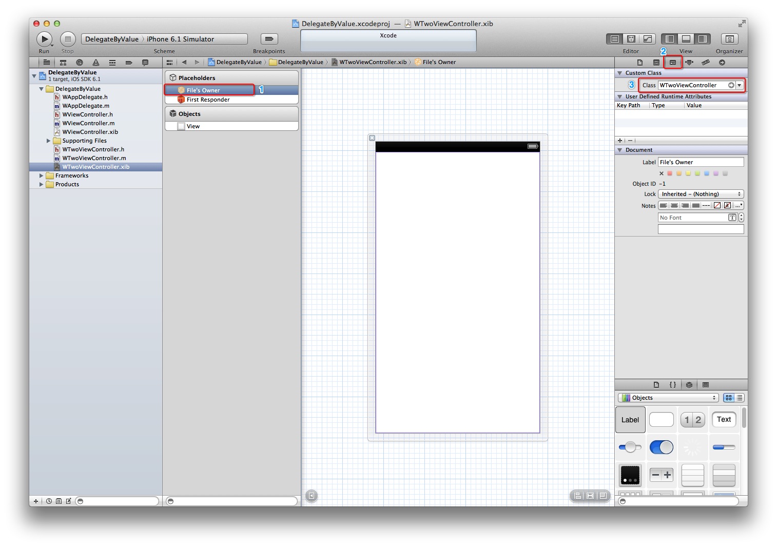The image size is (777, 547).
Task: Select First Responder placeholder
Action: pos(208,100)
